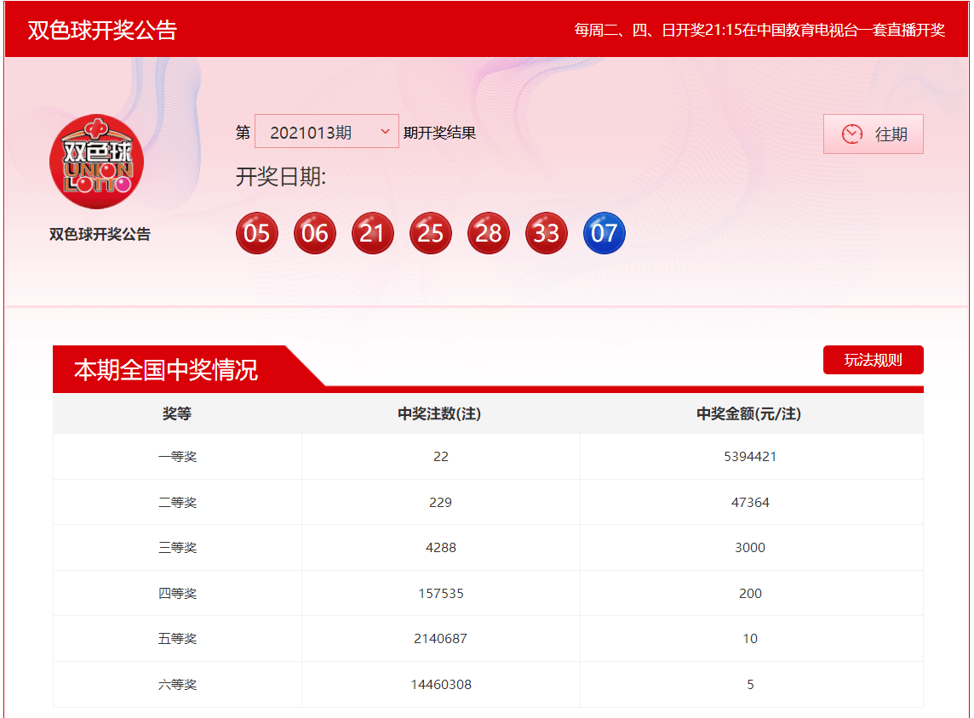Click red ball number 33
The width and height of the screenshot is (974, 718).
tap(547, 233)
